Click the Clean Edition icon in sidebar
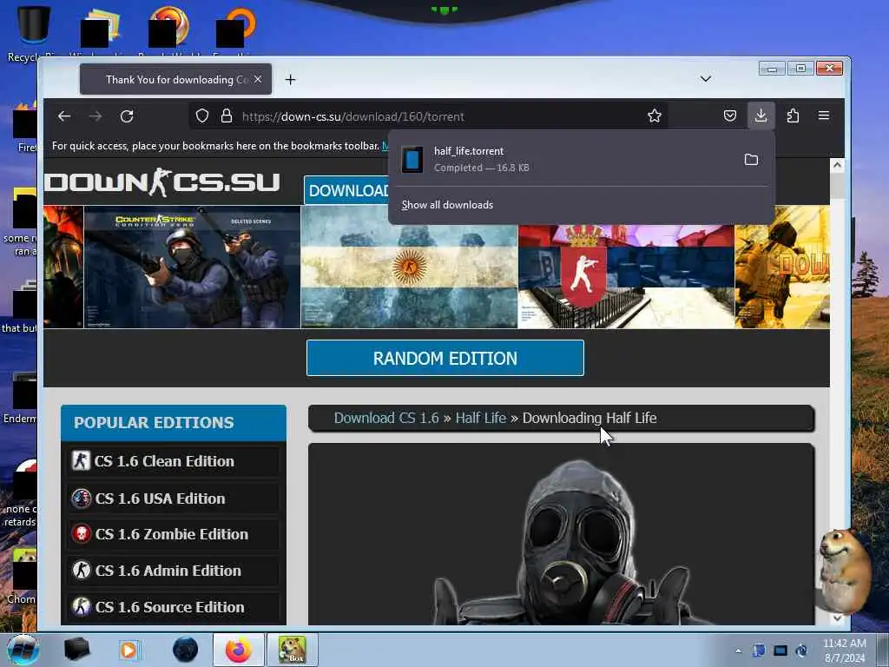889x667 pixels. (81, 460)
